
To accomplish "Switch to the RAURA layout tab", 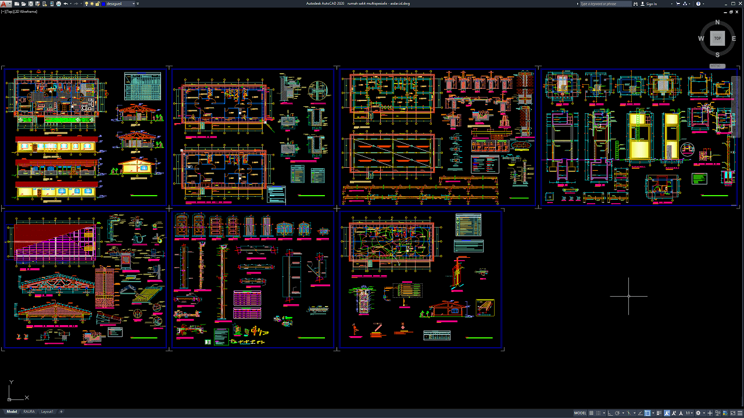I will [28, 412].
